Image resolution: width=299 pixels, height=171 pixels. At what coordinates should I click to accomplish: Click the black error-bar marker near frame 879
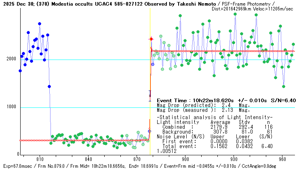[150, 96]
